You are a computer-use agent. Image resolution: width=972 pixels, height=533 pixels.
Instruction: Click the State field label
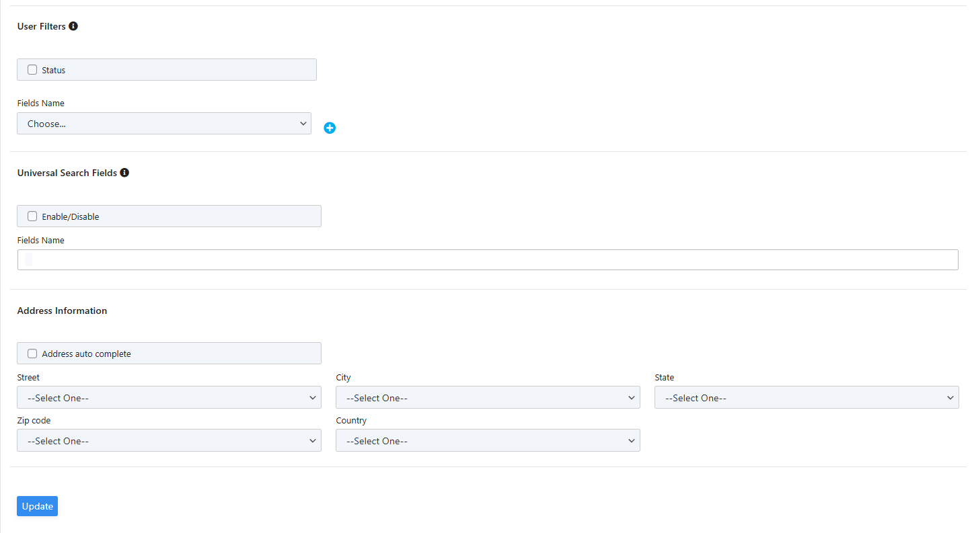[x=664, y=378]
